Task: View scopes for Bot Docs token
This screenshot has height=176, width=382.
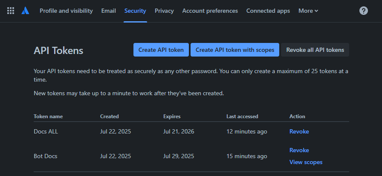Action: coord(306,162)
